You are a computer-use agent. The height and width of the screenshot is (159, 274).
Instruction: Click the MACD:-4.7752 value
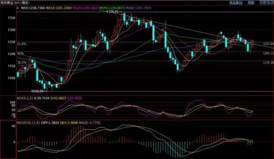point(89,123)
